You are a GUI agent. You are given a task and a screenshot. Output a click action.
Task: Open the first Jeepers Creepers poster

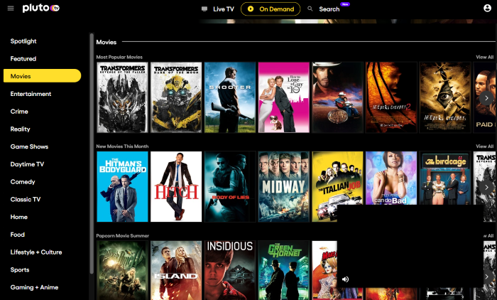click(x=445, y=97)
